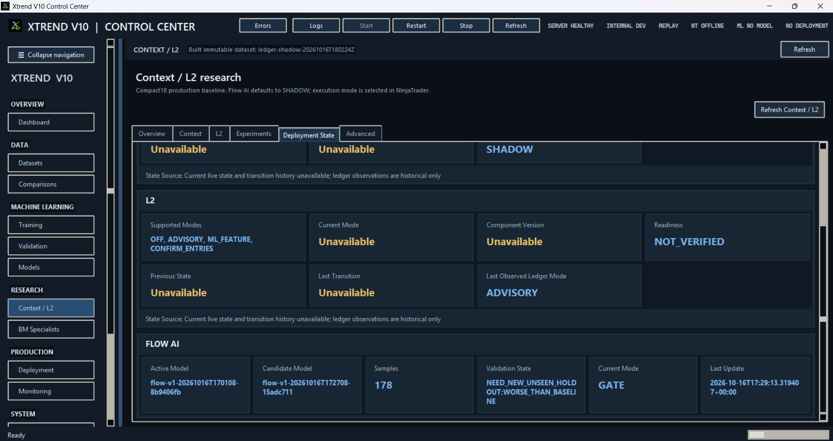Click the SERVER HEALTHY status indicator
Screen dimensions: 833x441
(571, 26)
